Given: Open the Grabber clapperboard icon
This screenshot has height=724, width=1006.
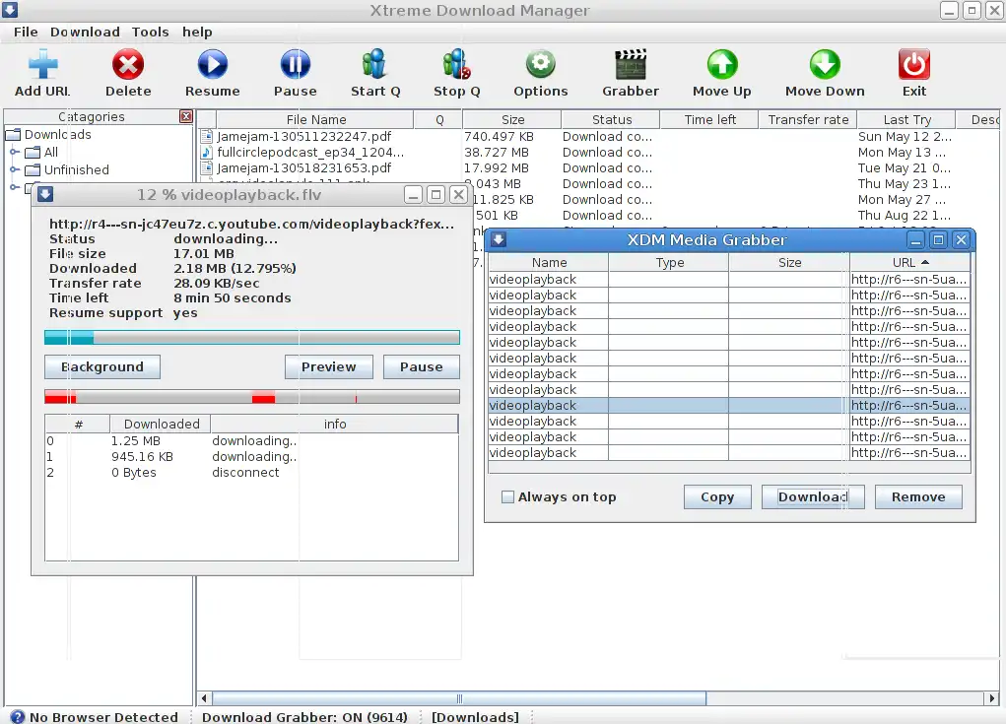Looking at the screenshot, I should click(631, 65).
